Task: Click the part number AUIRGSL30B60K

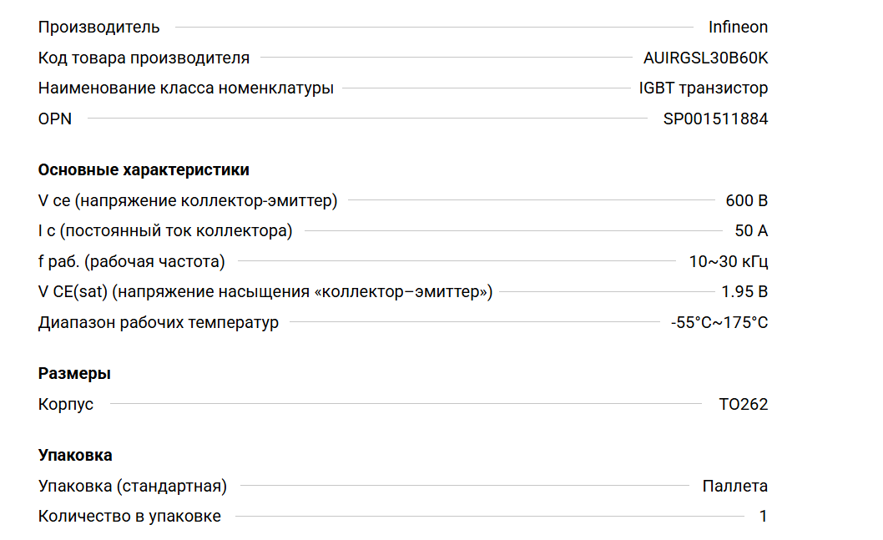Action: [x=705, y=58]
